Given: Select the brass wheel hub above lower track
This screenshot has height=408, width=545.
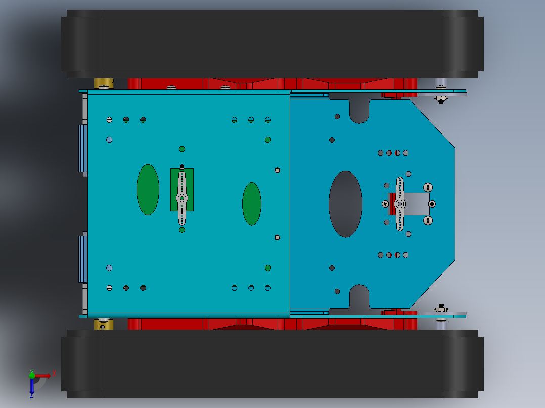Looking at the screenshot, I should tap(104, 324).
